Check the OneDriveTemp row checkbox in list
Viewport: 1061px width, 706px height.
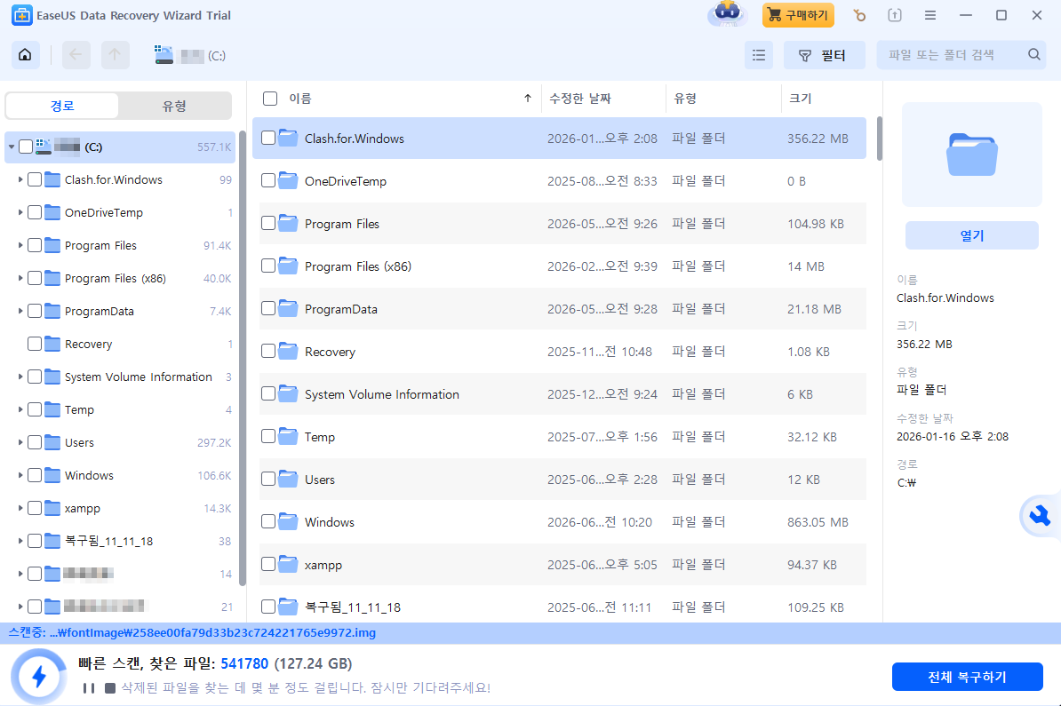click(x=268, y=180)
